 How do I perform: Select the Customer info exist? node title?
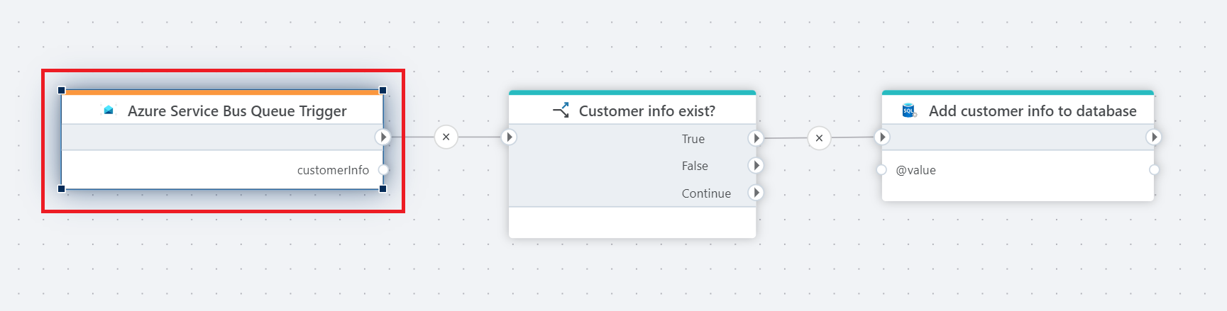coord(646,111)
